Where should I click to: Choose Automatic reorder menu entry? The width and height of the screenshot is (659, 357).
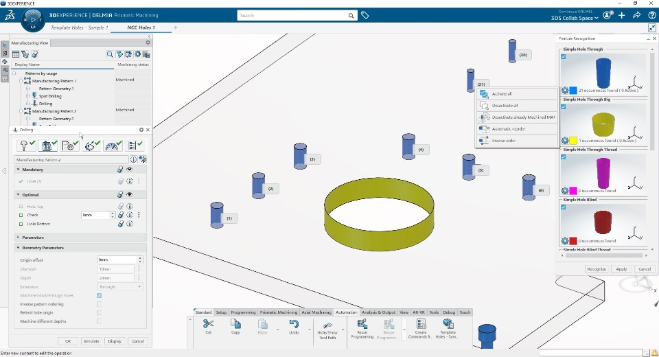[x=518, y=129]
